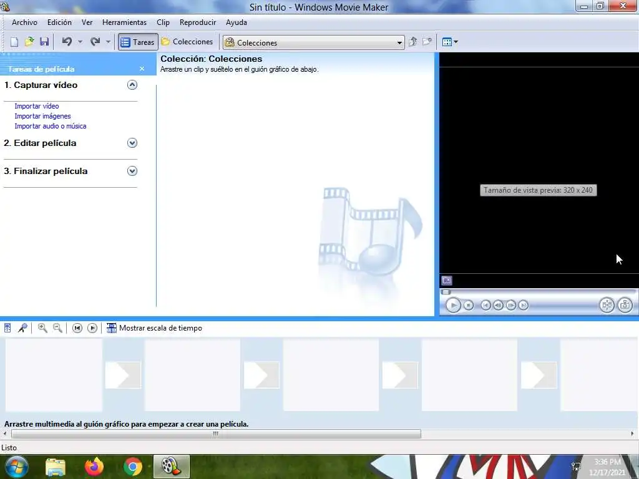Zoom in on the timeline
639x479 pixels.
pyautogui.click(x=42, y=328)
